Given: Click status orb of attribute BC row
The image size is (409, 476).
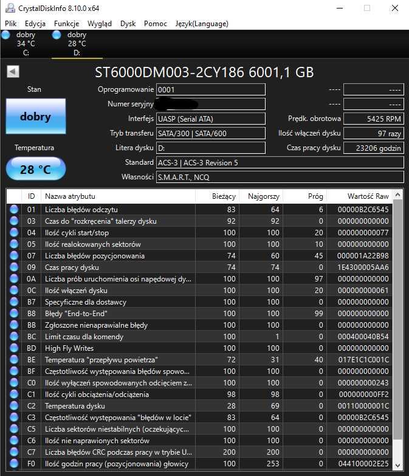Looking at the screenshot, I should [14, 336].
